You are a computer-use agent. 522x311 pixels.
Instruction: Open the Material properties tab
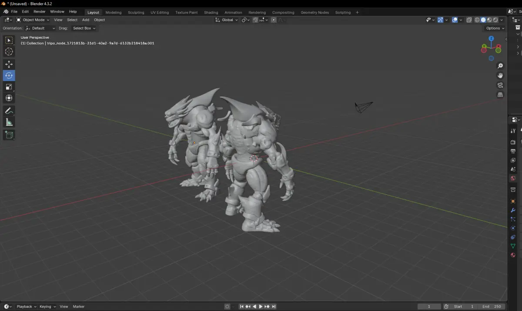click(x=513, y=255)
